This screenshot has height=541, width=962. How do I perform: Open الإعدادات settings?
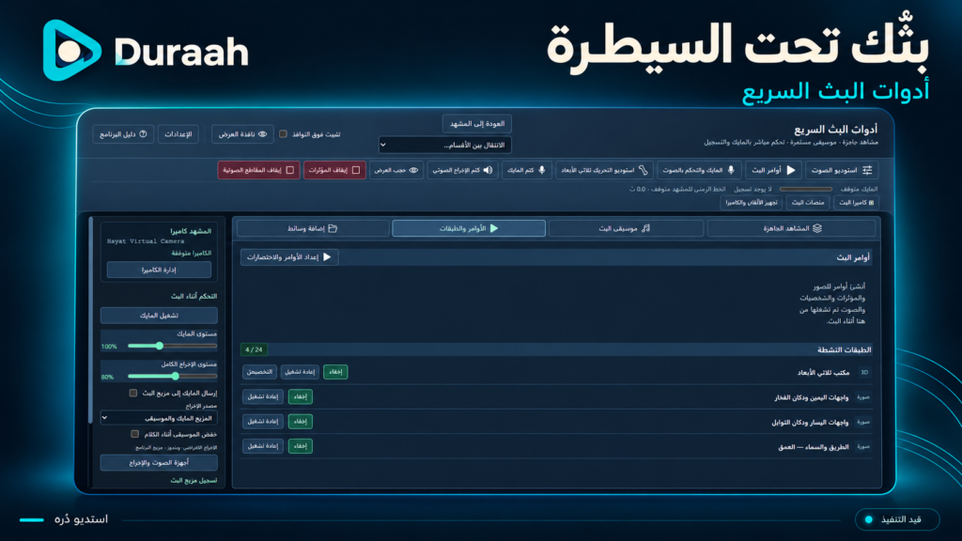point(178,133)
